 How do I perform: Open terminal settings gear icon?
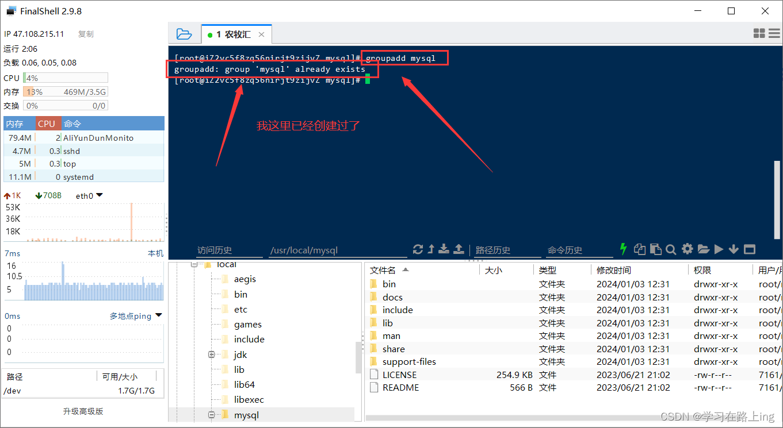pos(687,249)
